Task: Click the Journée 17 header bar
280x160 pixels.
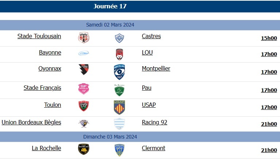Action: (x=110, y=7)
